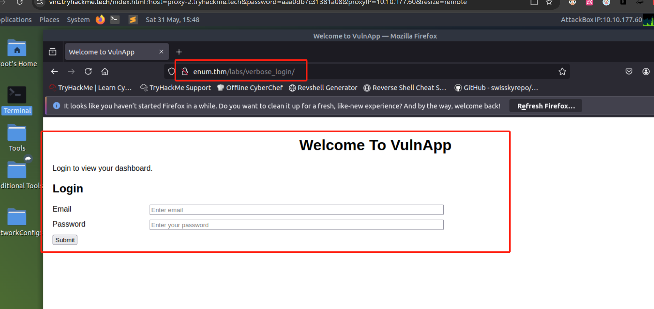Image resolution: width=654 pixels, height=309 pixels.
Task: Open the Firefox home page icon
Action: [105, 72]
